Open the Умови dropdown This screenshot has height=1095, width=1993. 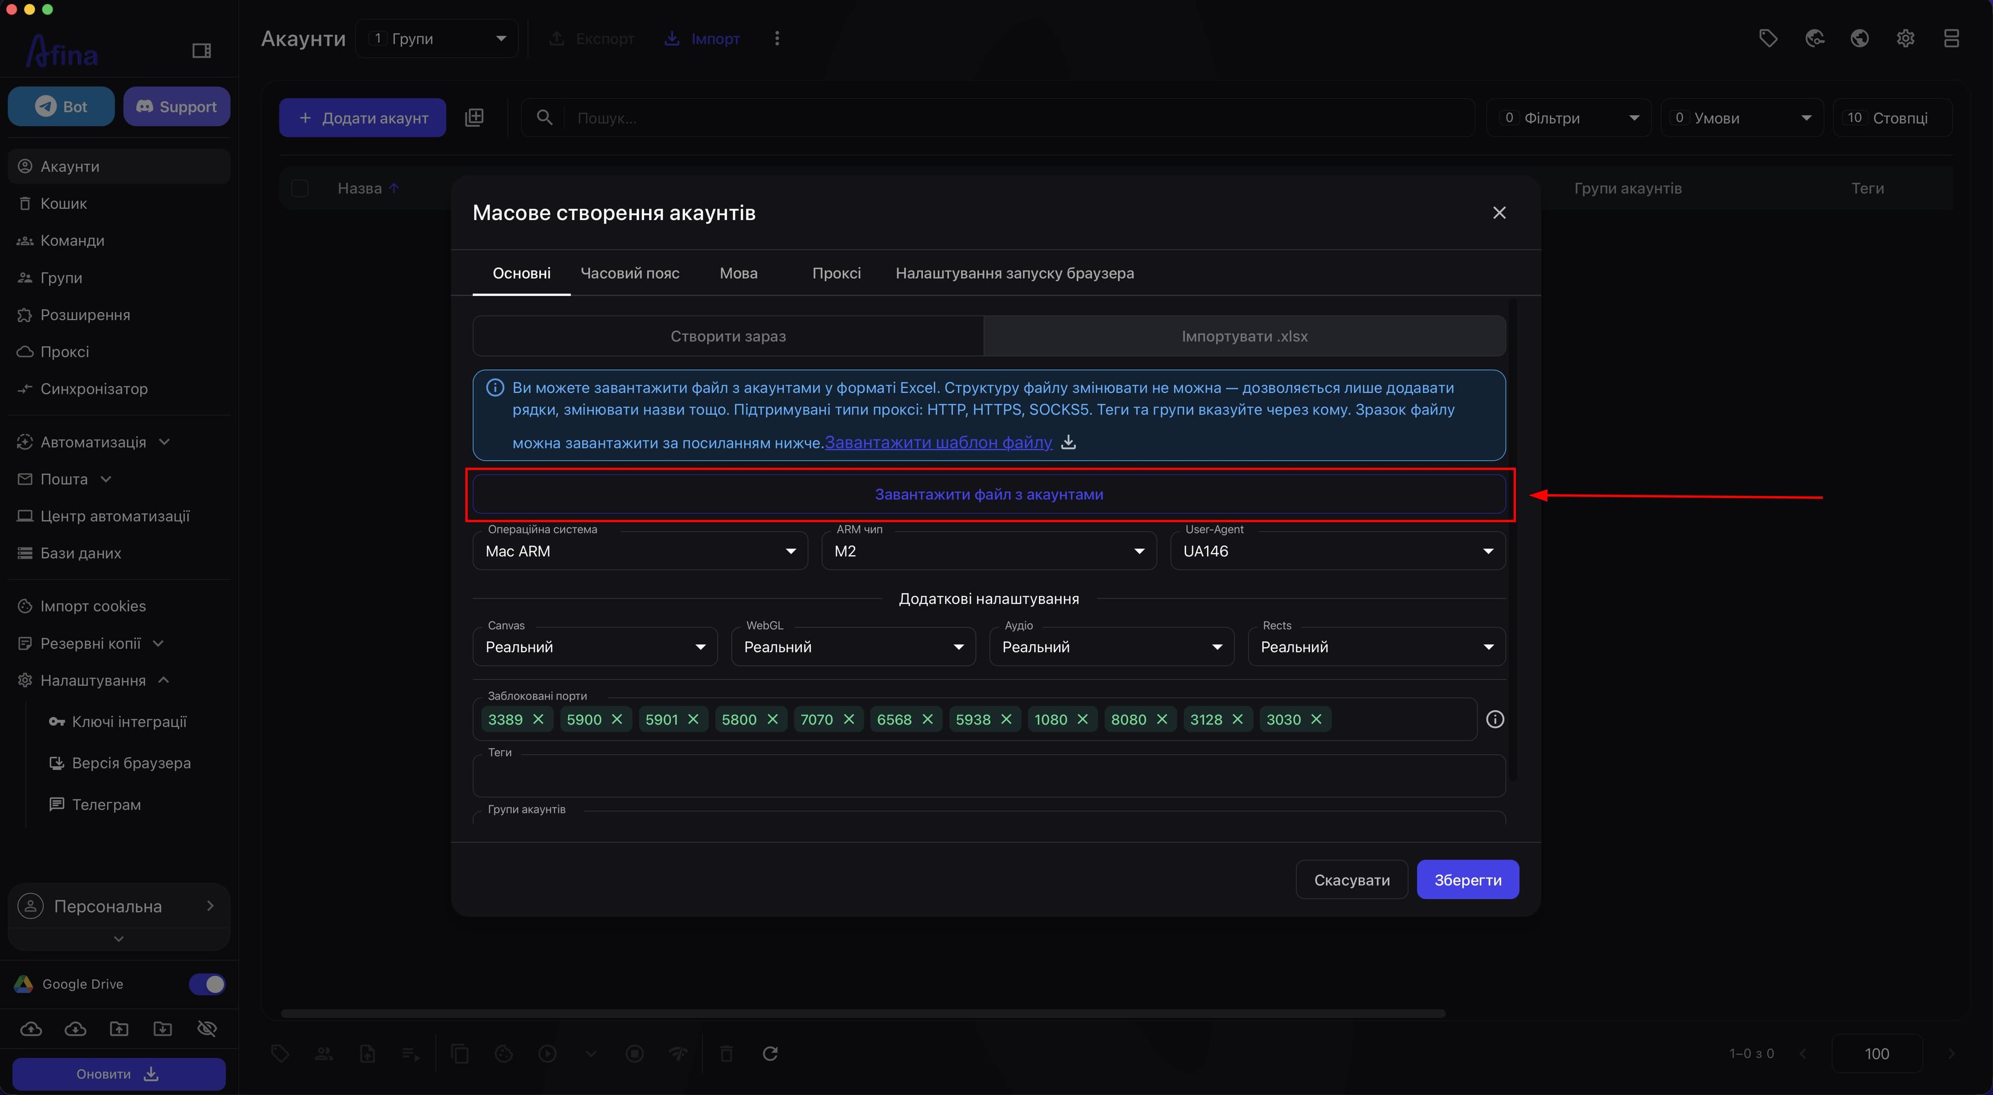1742,118
